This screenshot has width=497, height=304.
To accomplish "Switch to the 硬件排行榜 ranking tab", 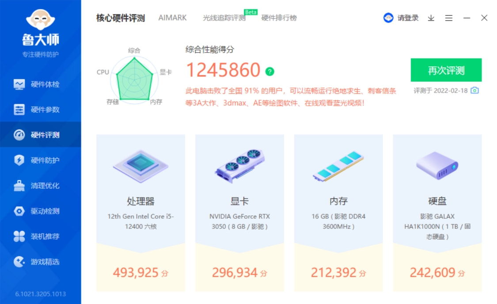I will (279, 18).
